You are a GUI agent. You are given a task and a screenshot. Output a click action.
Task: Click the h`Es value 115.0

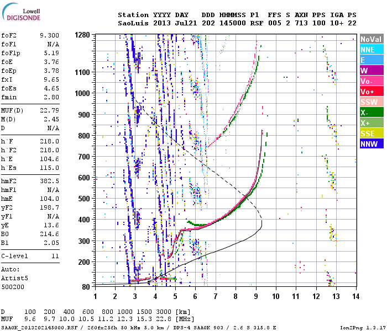coord(49,168)
